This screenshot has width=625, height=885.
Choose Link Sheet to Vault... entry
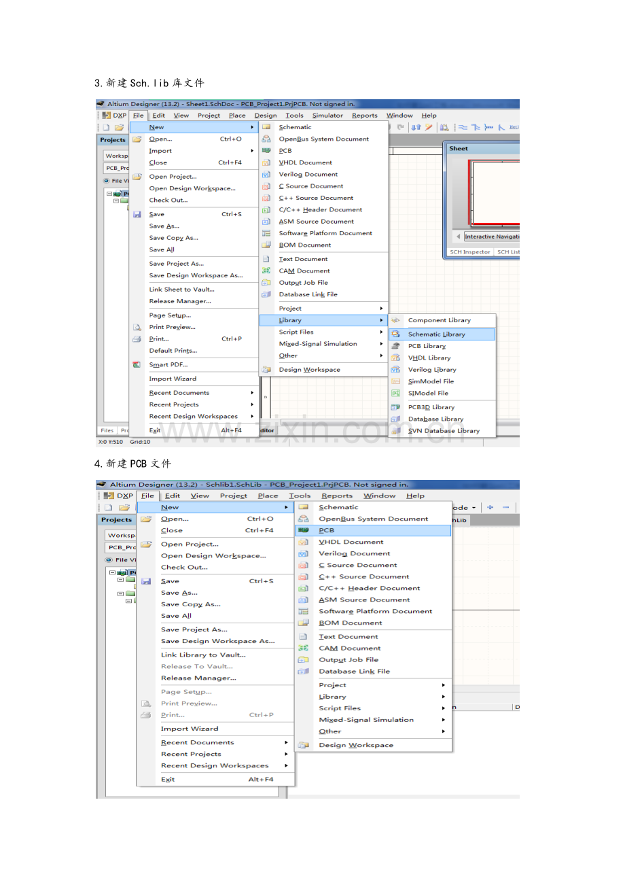click(182, 290)
